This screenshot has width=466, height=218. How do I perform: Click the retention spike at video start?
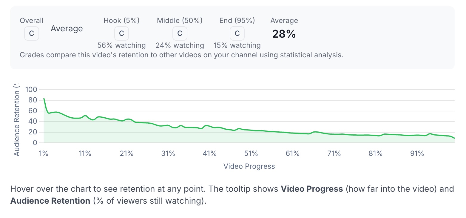pos(44,99)
